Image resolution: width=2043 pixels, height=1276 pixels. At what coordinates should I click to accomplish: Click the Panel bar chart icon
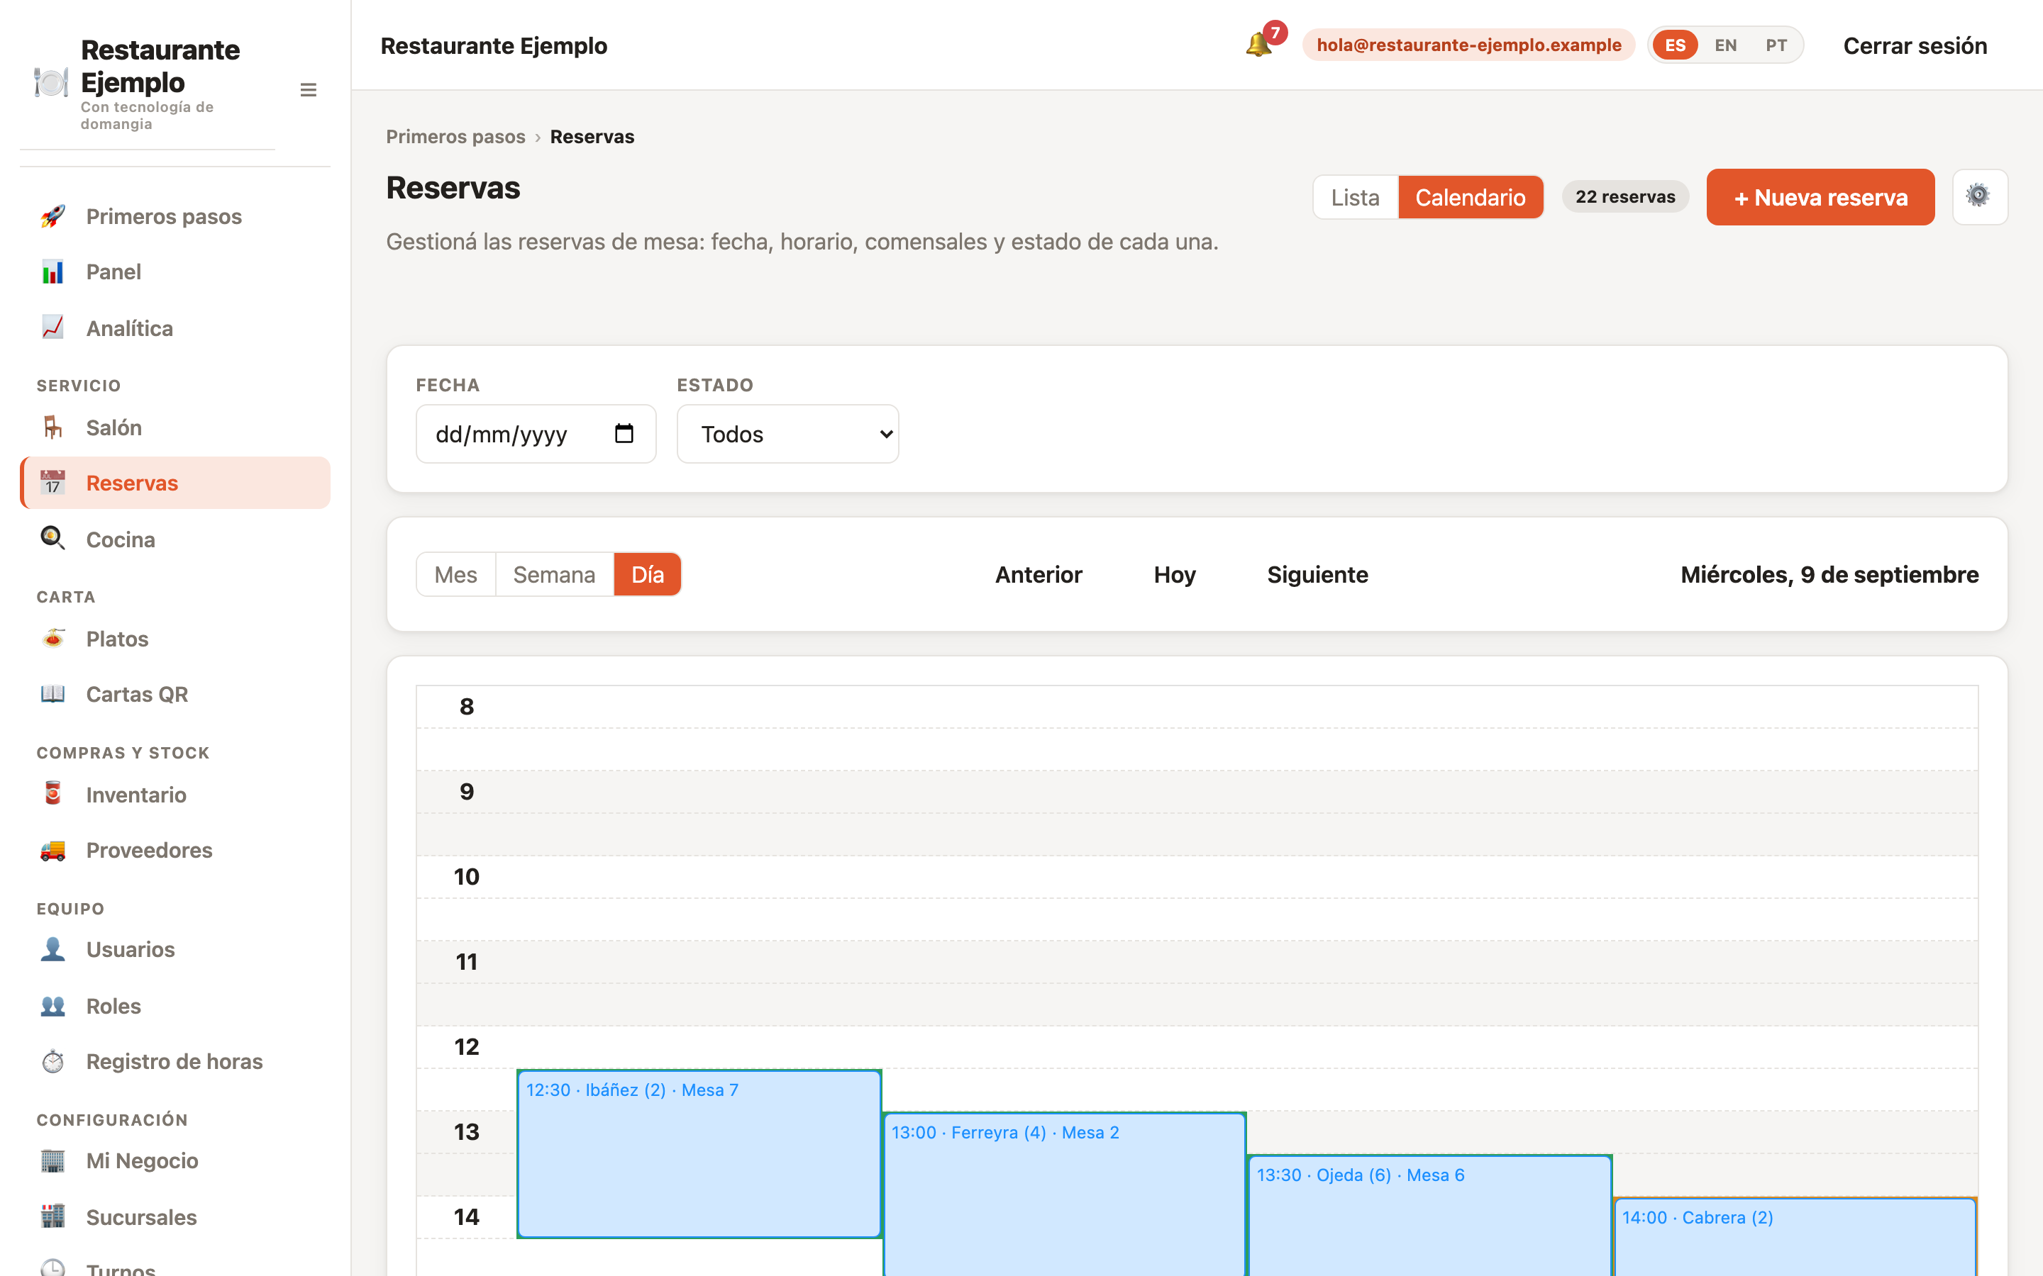[52, 272]
